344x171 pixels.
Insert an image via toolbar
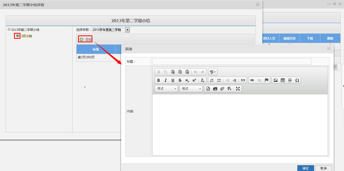[276, 80]
